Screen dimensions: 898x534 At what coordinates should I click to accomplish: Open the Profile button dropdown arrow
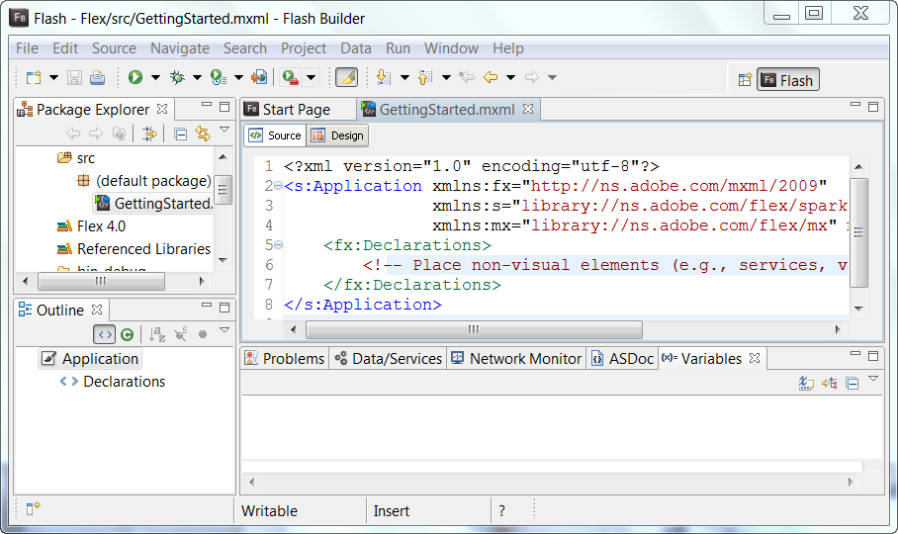pyautogui.click(x=238, y=77)
